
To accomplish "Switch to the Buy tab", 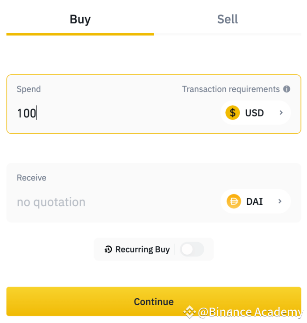I will (80, 20).
